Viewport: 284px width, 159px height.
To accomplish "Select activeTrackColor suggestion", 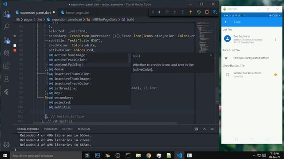I will [90, 60].
